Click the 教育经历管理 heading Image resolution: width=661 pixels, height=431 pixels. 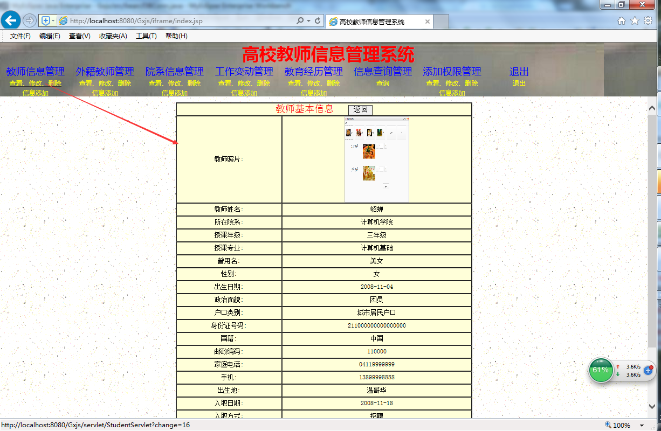(x=313, y=71)
